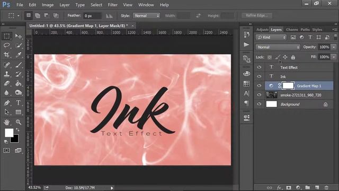Select the Healing Brush tool
The image size is (339, 191).
(x=7, y=65)
